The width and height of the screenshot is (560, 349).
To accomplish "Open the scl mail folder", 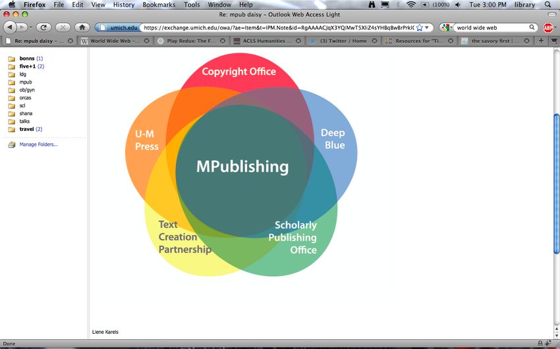I will coord(22,105).
